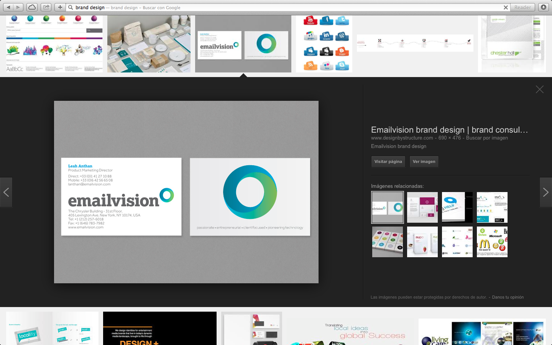The height and width of the screenshot is (345, 552).
Task: Clear the address bar with the X icon
Action: [506, 7]
